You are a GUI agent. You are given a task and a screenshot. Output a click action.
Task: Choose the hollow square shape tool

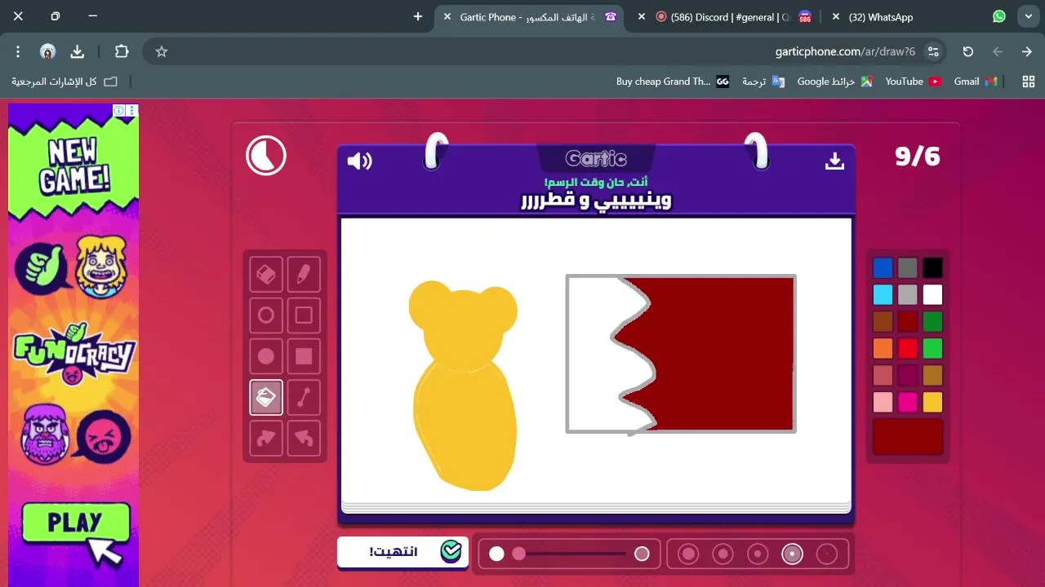(x=304, y=316)
